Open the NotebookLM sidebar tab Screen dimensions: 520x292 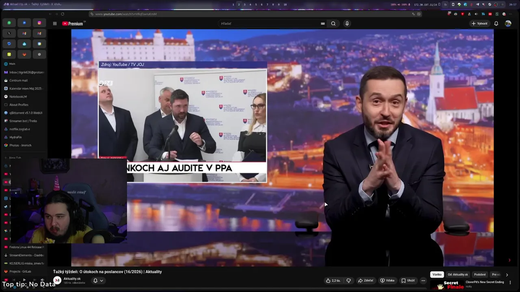click(24, 97)
